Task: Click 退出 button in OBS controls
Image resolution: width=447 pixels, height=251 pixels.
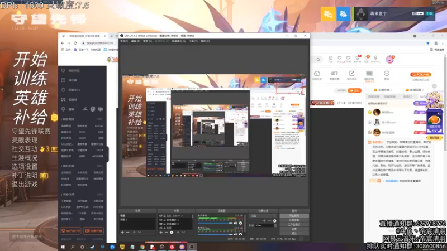Action: coord(294,233)
